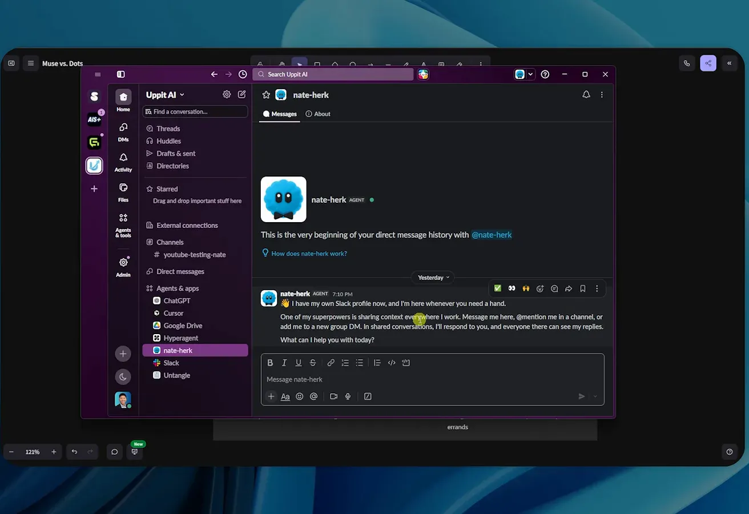Open send options arrow next to send

click(x=595, y=396)
